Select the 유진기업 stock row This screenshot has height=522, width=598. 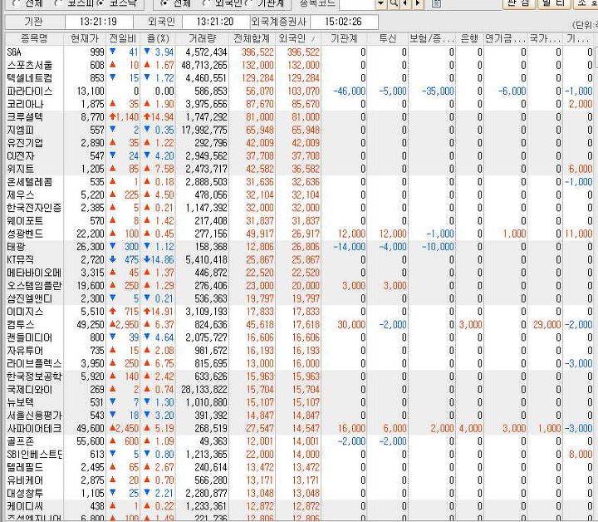[299, 143]
